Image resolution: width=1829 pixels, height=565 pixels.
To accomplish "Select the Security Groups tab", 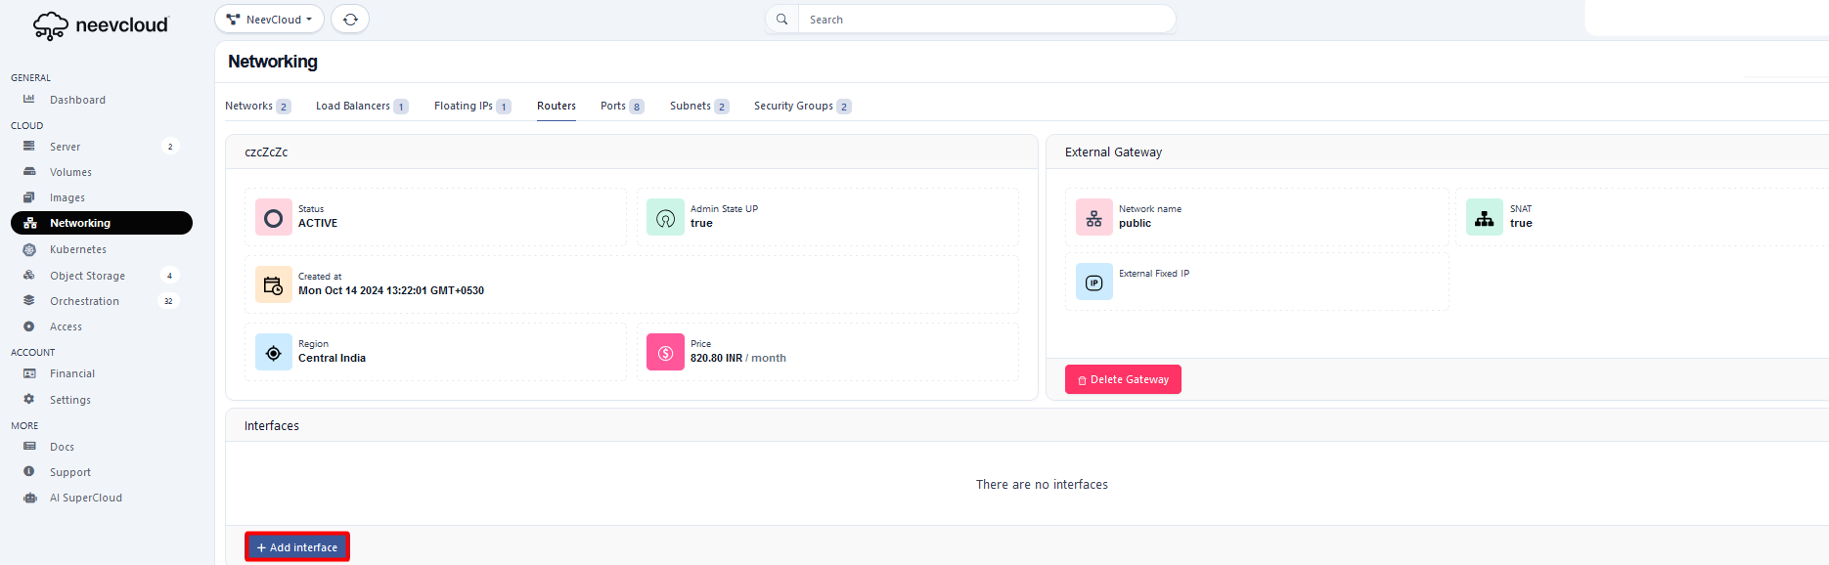I will coord(793,106).
